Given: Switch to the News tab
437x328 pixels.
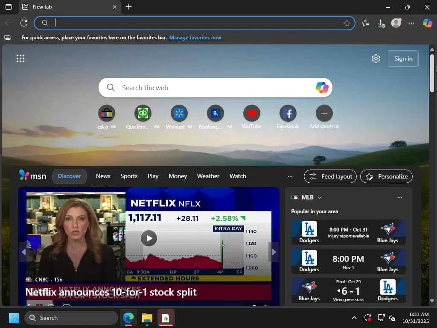Looking at the screenshot, I should coord(103,176).
